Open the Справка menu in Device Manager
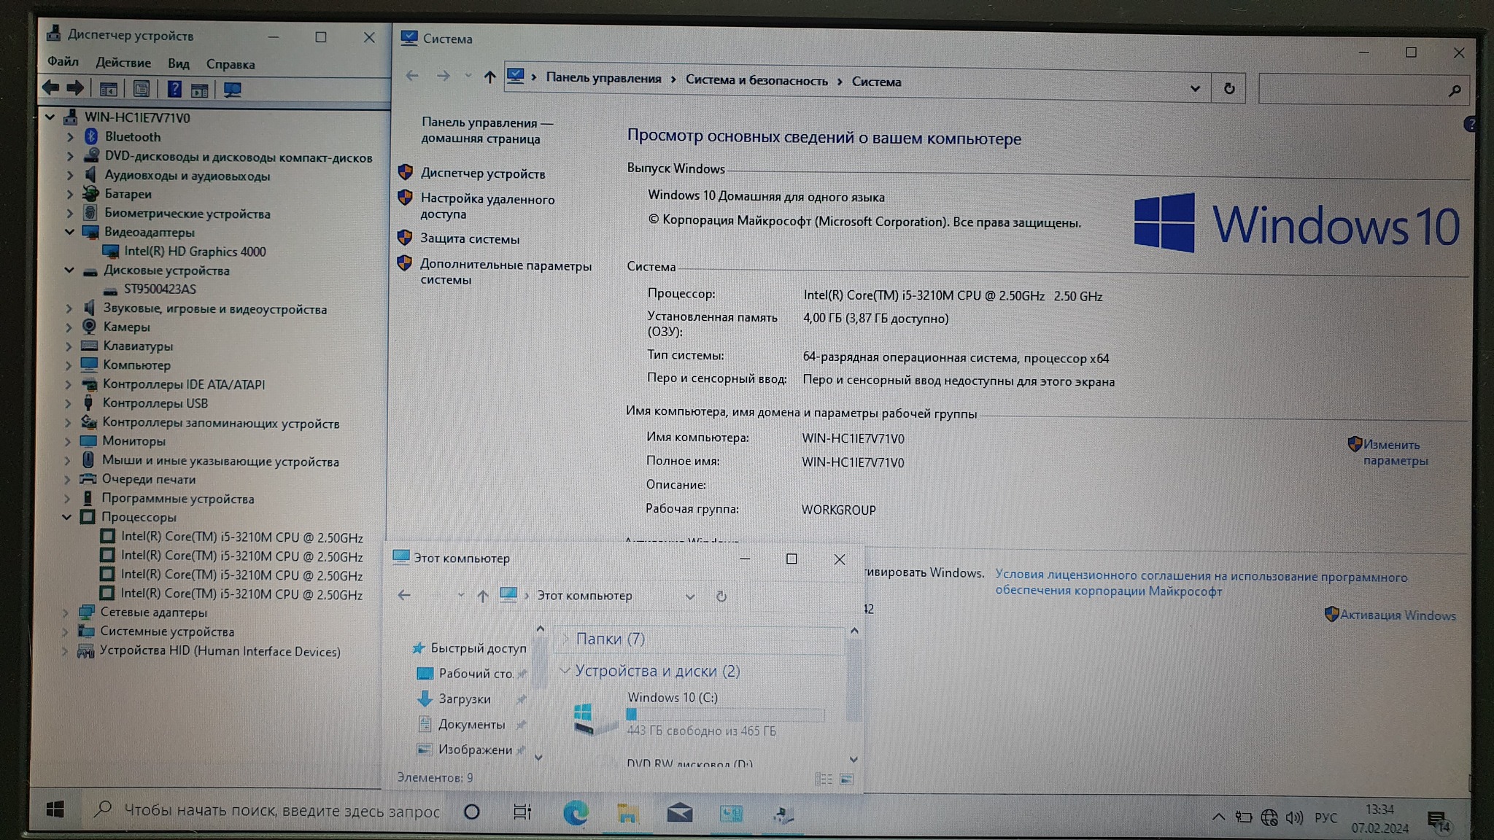 coord(230,64)
